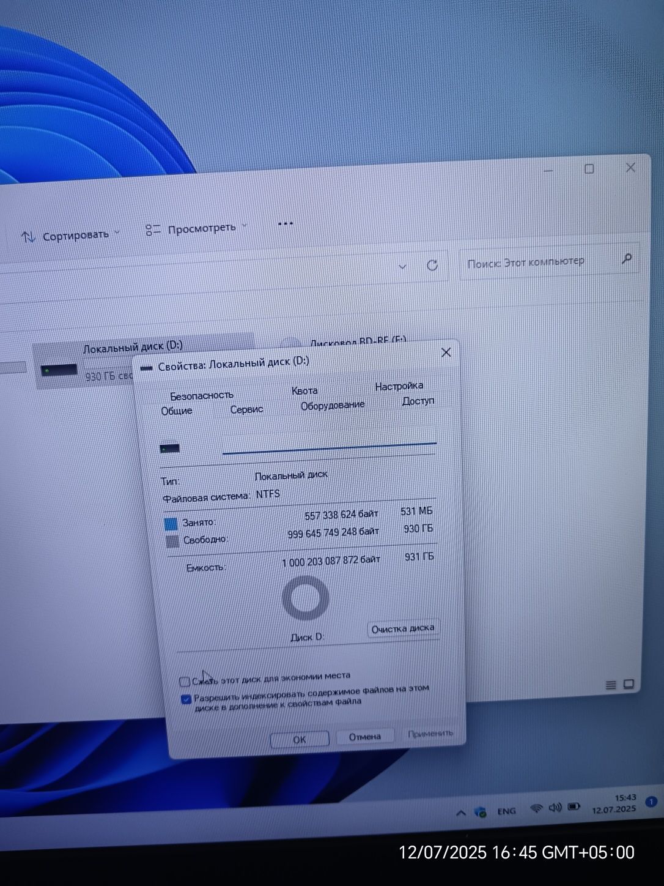Screen dimensions: 664x886
Task: Open the Сортировать sort menu
Action: coord(70,236)
